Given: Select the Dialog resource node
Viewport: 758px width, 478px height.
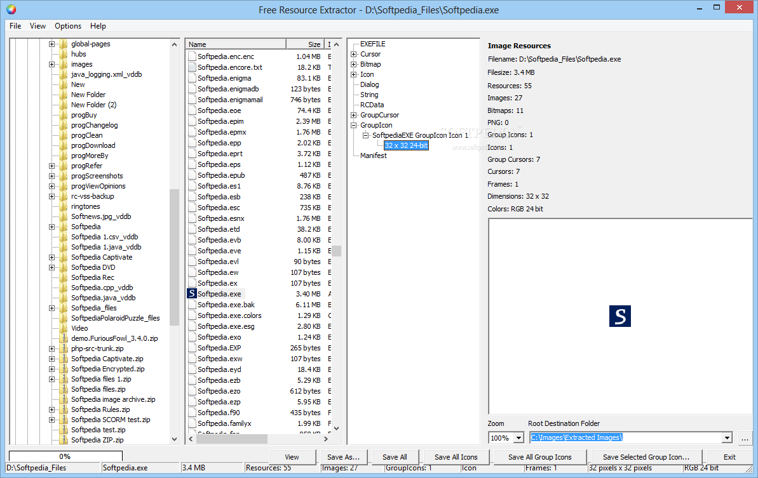Looking at the screenshot, I should pos(369,84).
